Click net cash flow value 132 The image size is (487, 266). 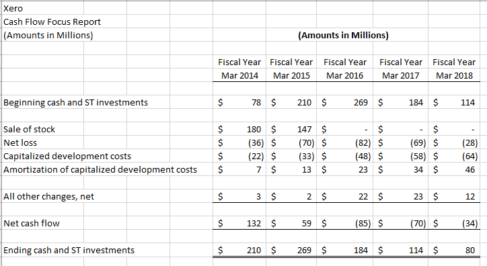pyautogui.click(x=254, y=223)
